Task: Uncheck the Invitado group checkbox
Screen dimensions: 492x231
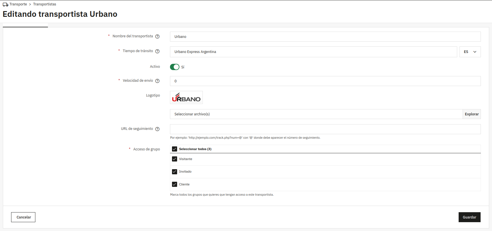Action: (x=175, y=172)
